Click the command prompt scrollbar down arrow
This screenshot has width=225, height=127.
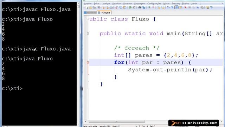[78, 124]
